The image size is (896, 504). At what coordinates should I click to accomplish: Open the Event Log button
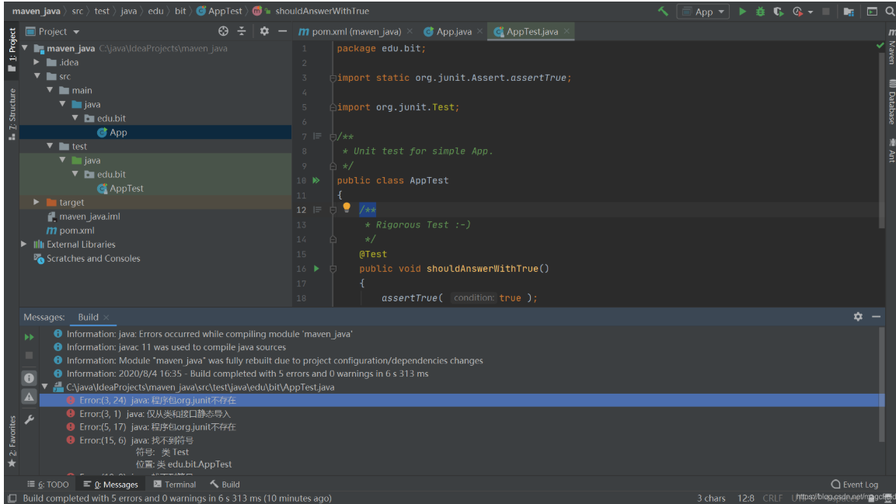tap(854, 485)
